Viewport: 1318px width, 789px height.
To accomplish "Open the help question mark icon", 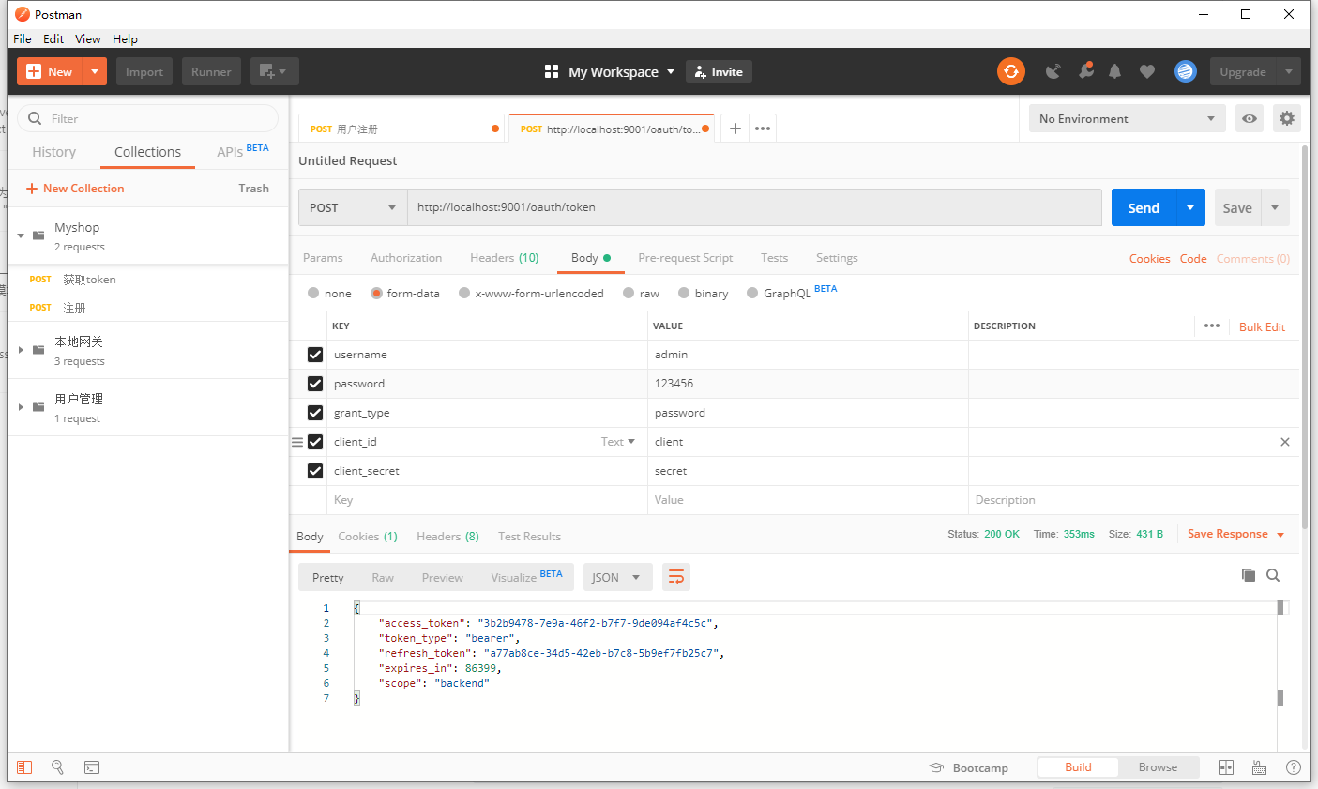I will 1293,767.
